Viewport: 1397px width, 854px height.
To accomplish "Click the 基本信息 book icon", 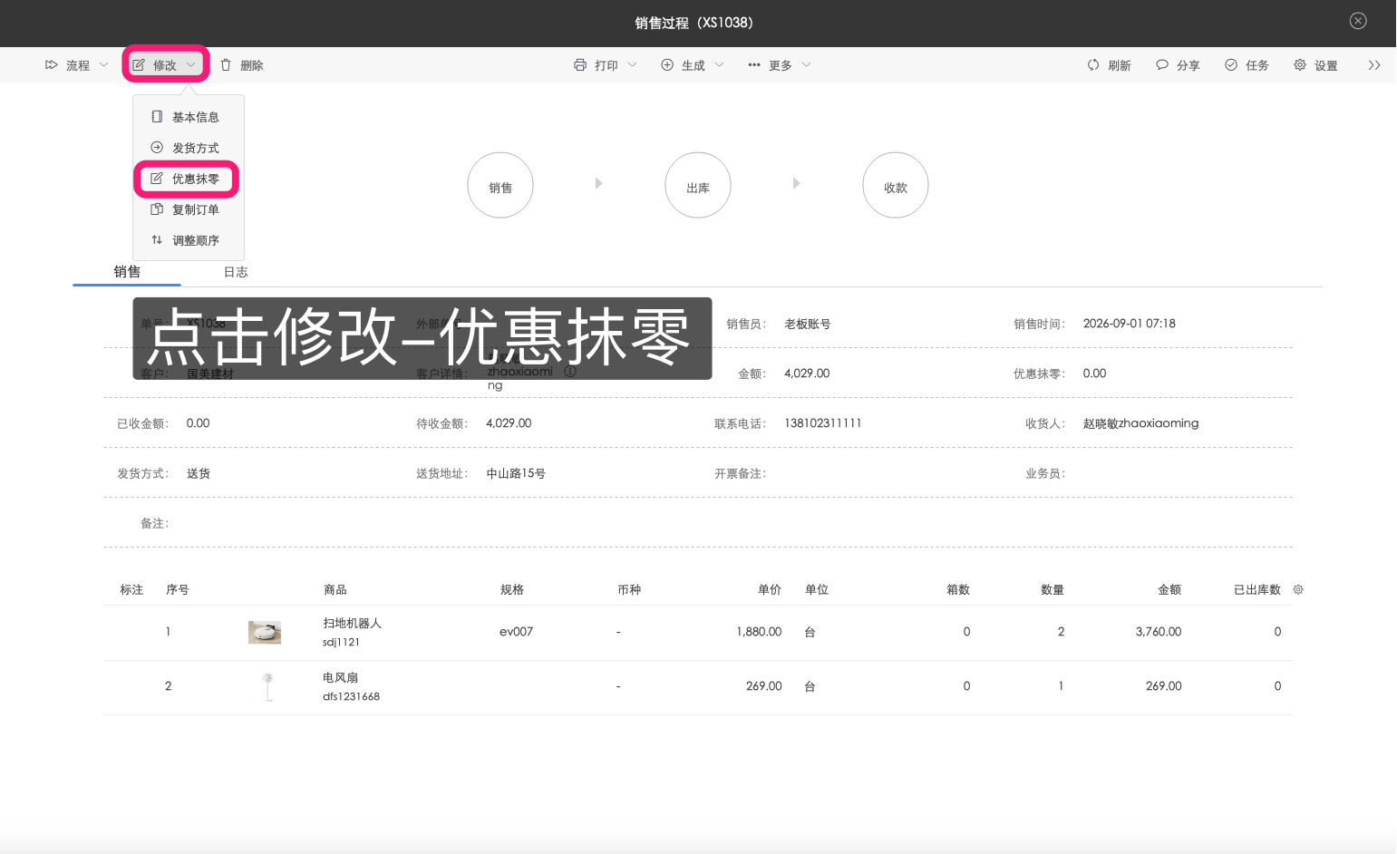I will (x=157, y=117).
